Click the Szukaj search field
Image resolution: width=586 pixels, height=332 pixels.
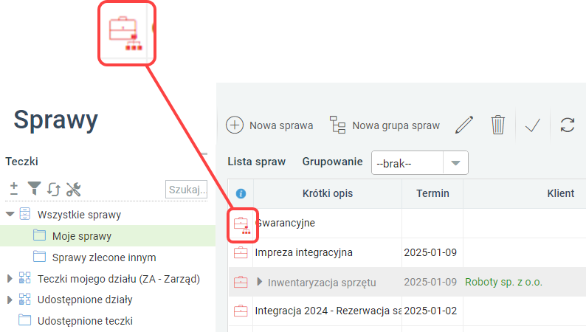coord(186,190)
